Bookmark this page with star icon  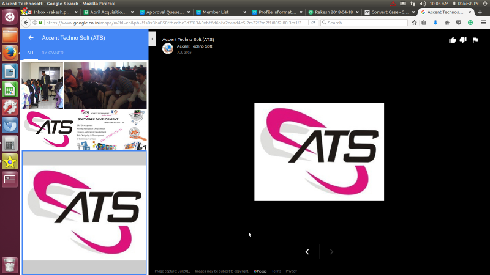coord(414,23)
